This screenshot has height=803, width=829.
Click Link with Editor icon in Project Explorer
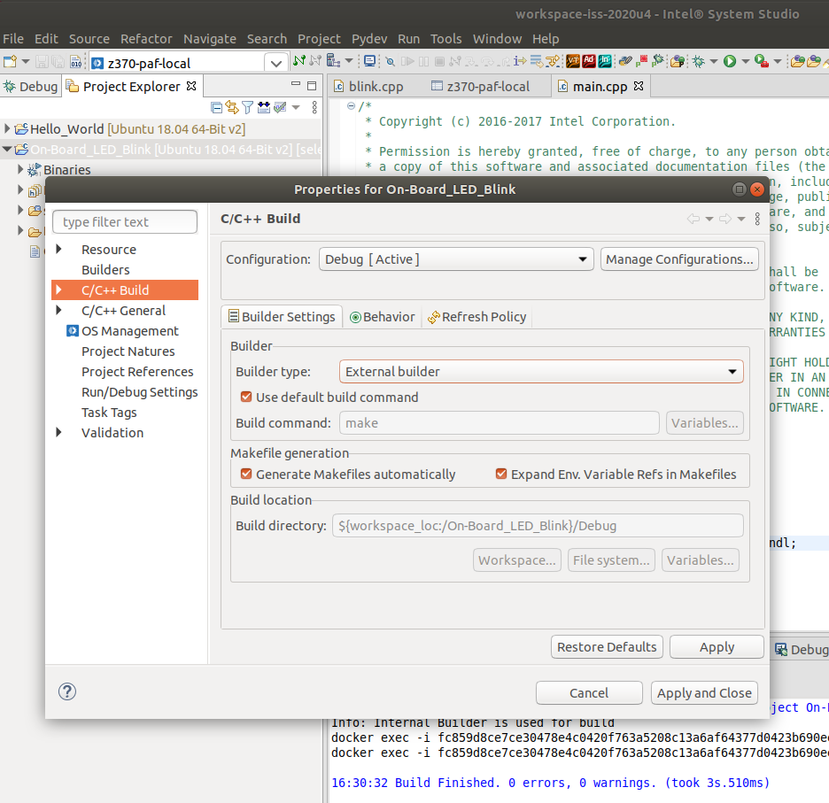pos(232,107)
